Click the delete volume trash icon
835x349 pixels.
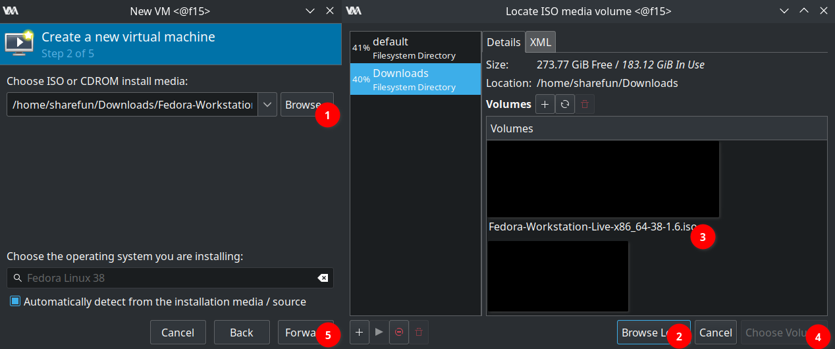click(585, 104)
